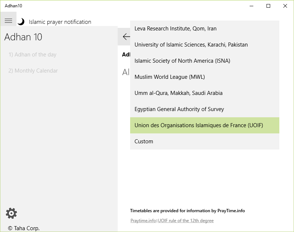Click the Adhan 10 sidebar title
The height and width of the screenshot is (232, 294).
[x=23, y=37]
